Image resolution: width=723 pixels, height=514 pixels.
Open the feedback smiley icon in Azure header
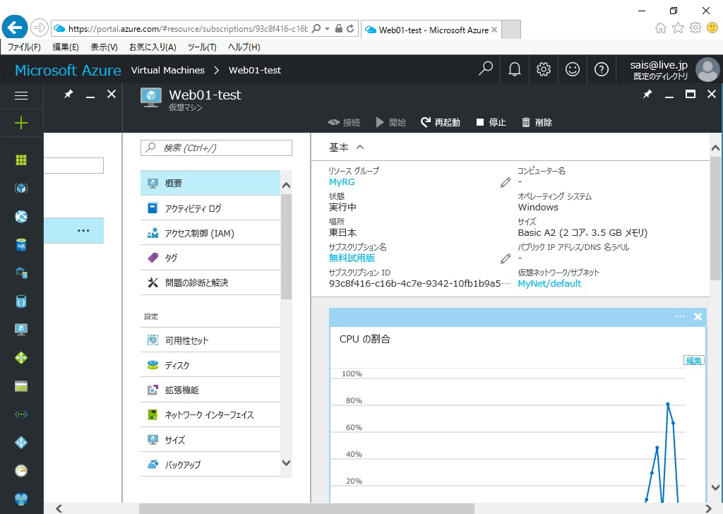click(x=572, y=69)
